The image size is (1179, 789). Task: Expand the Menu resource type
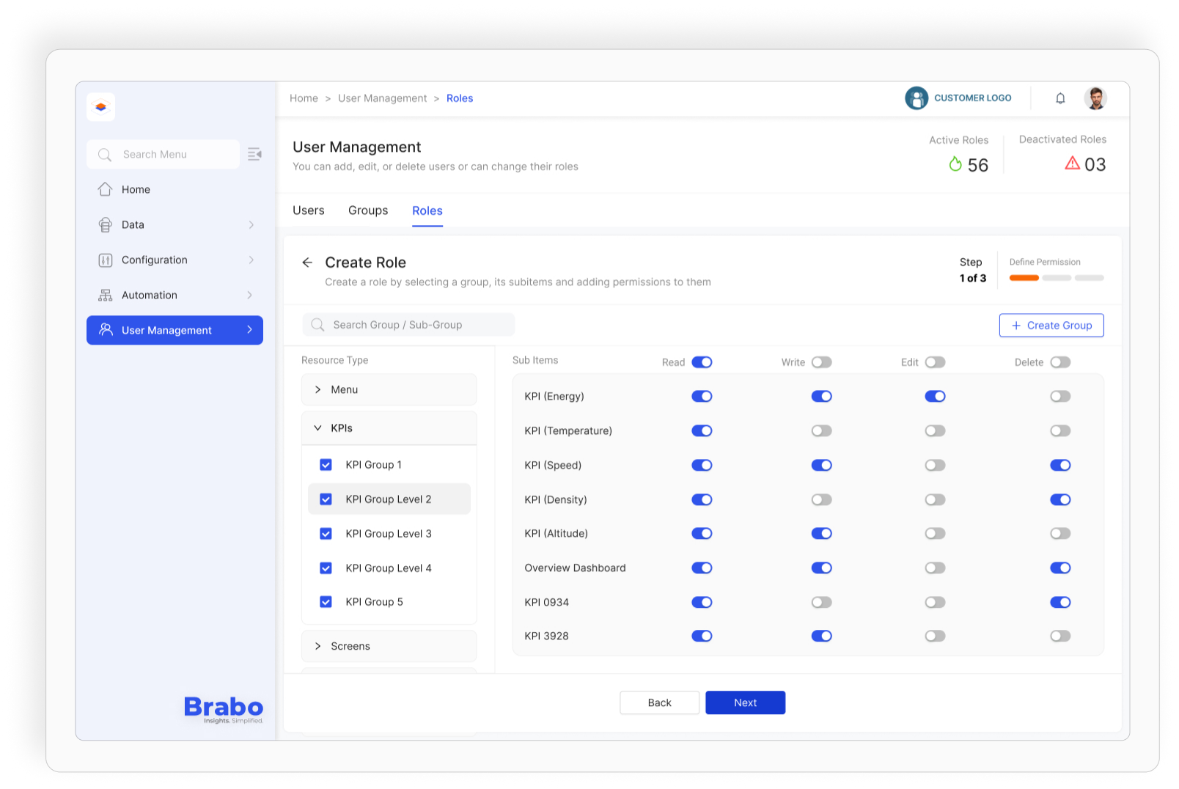[317, 390]
